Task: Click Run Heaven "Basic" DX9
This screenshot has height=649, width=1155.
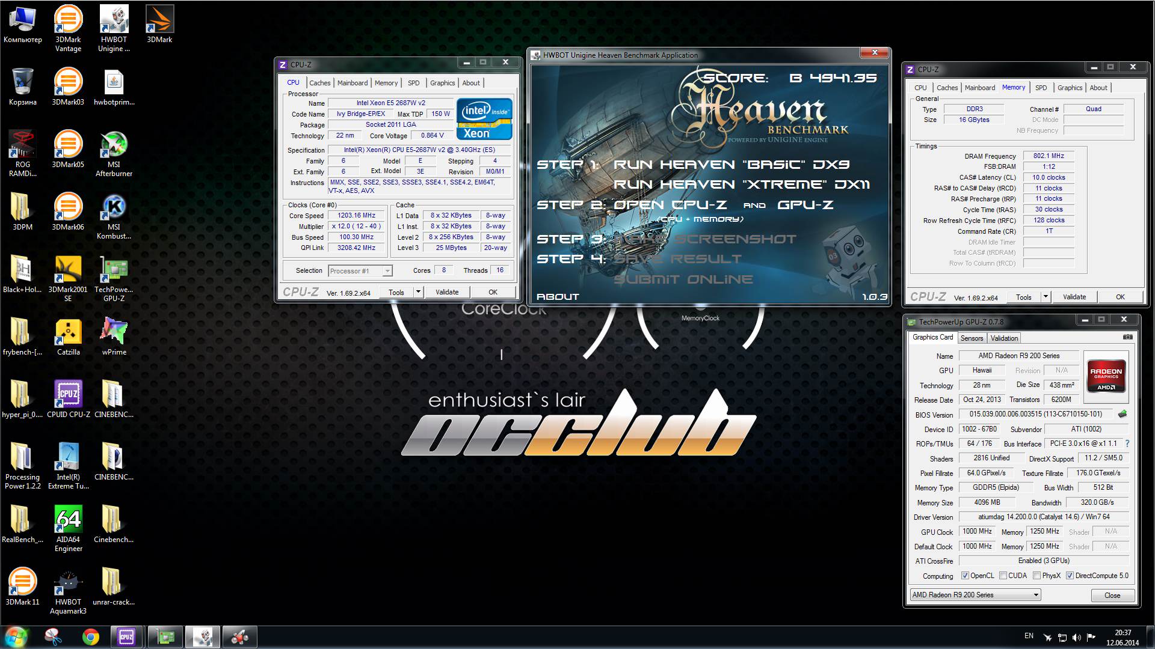Action: click(731, 165)
